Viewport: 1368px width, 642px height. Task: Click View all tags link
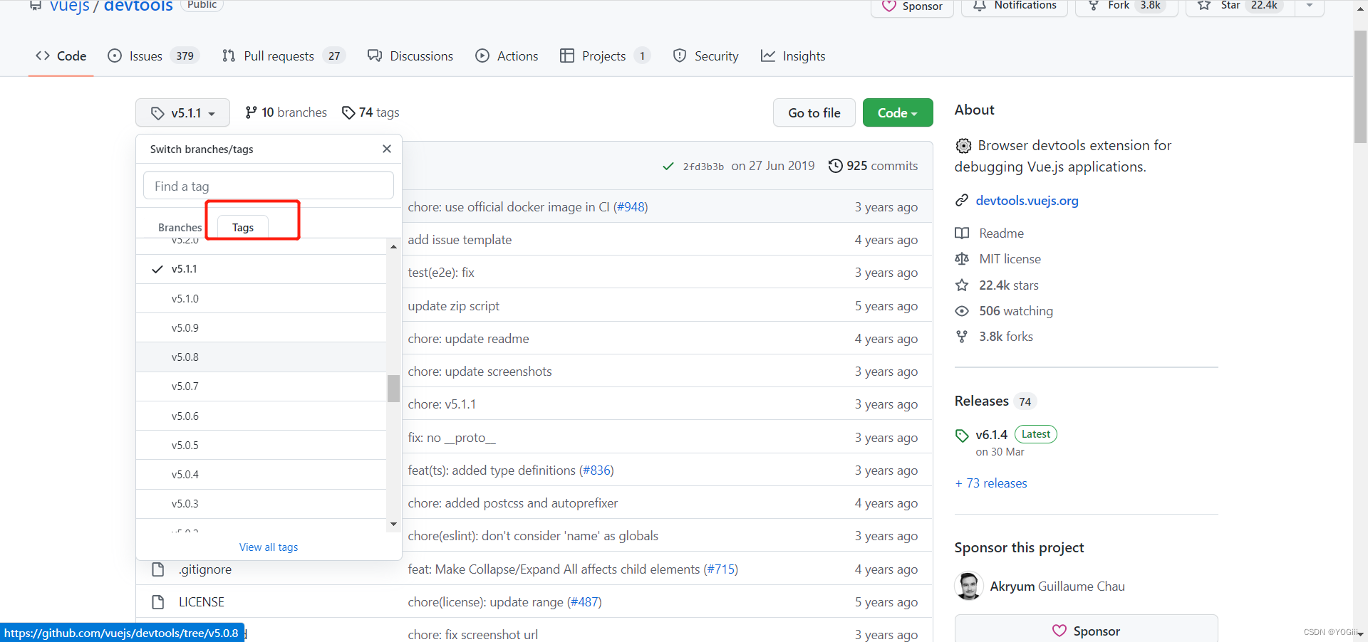point(269,547)
